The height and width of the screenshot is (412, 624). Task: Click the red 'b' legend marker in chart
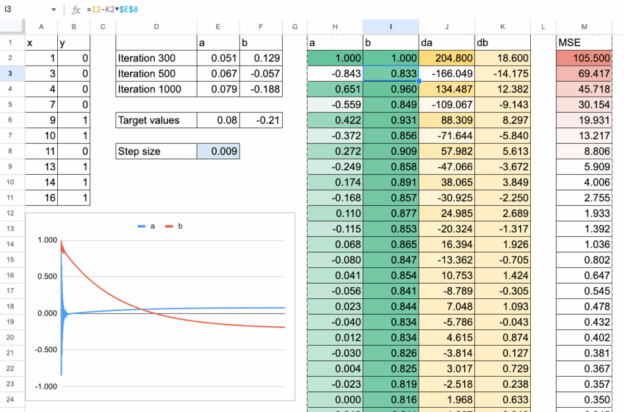click(168, 226)
